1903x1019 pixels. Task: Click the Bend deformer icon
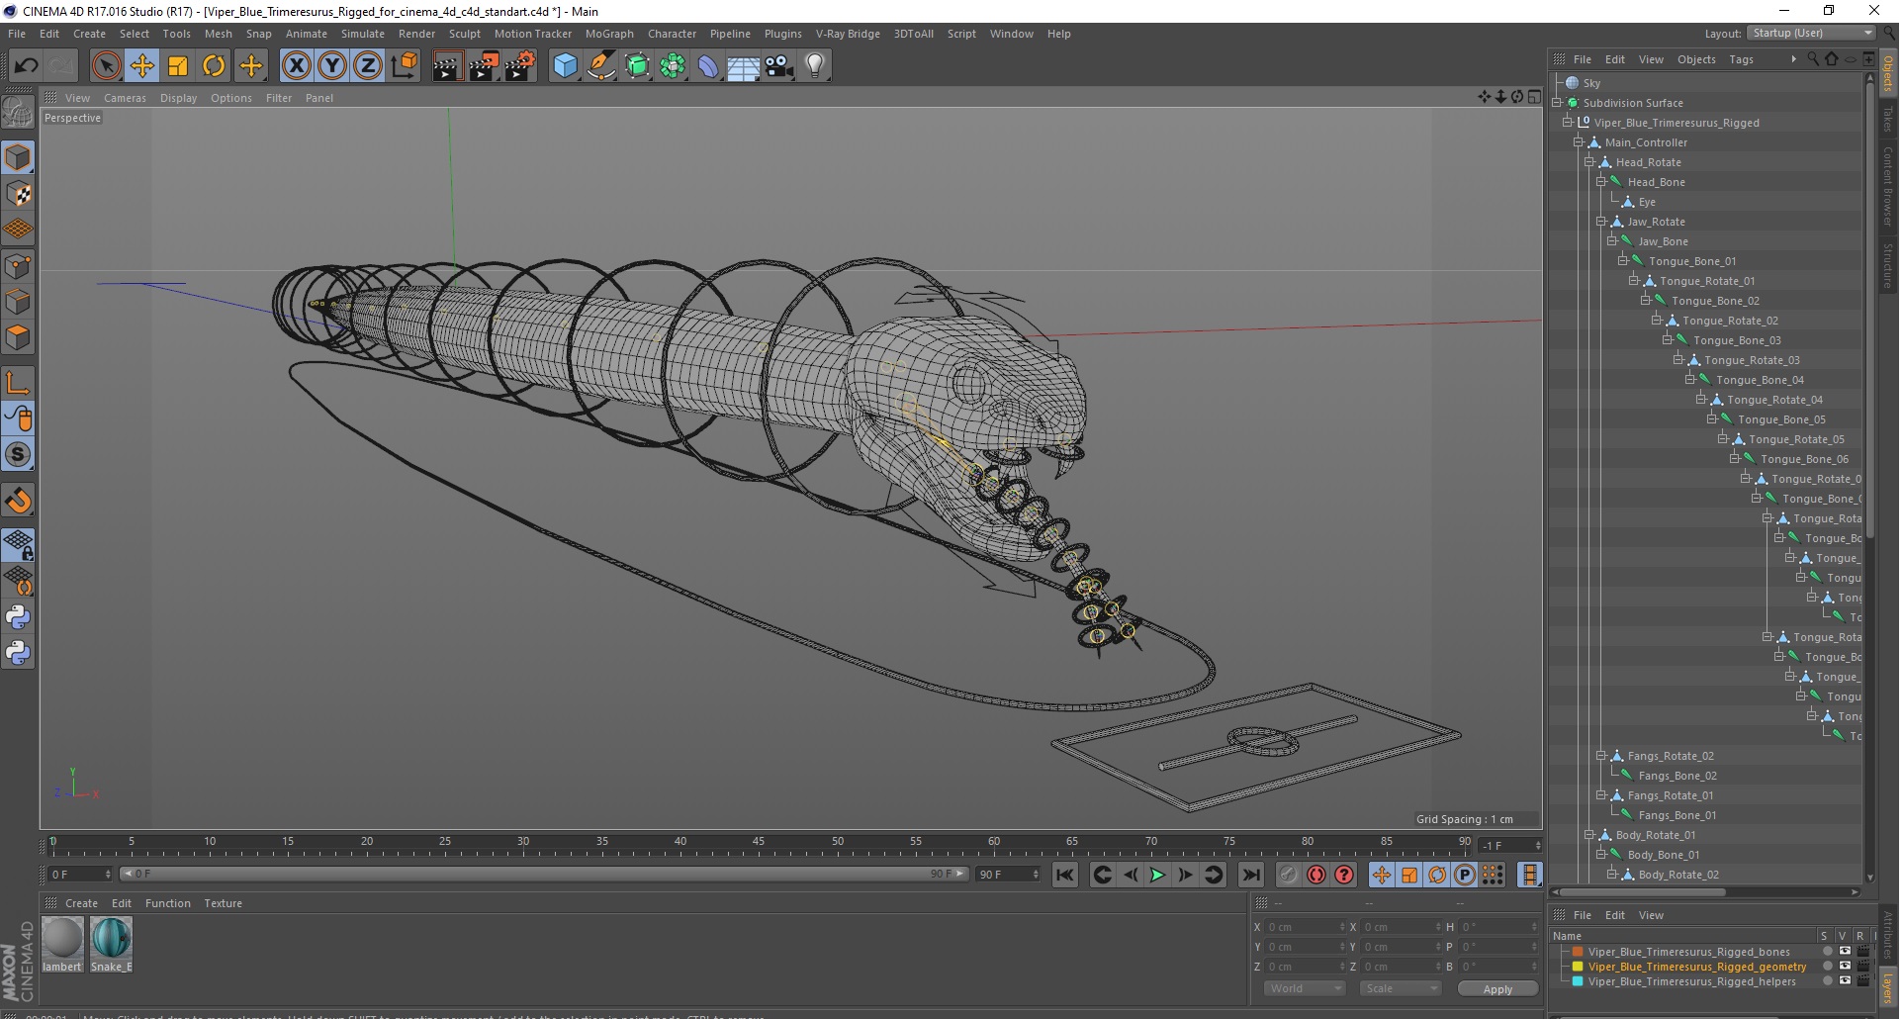[708, 66]
